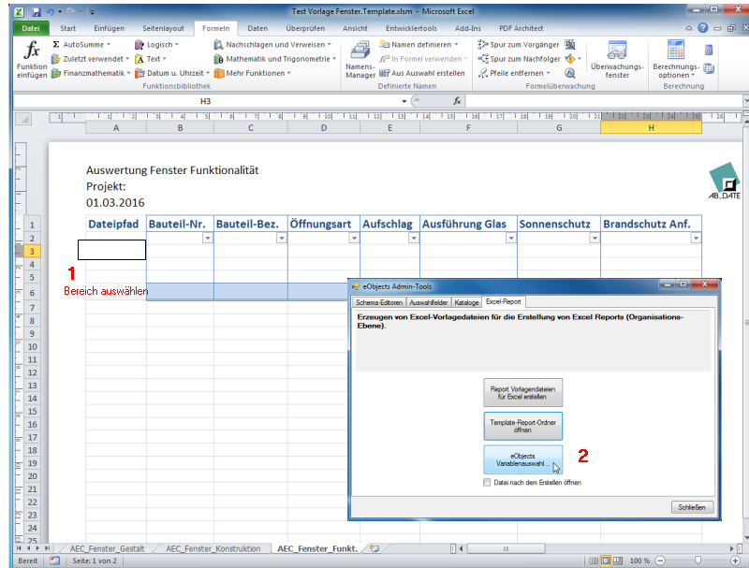Open Mathematik und Trigonometrie functions
Screen dimensions: 749x568
(x=274, y=59)
